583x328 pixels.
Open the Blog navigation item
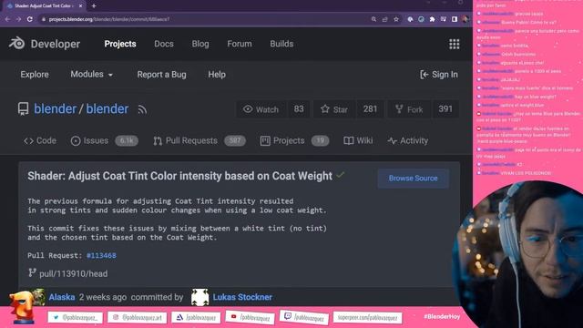click(x=200, y=44)
